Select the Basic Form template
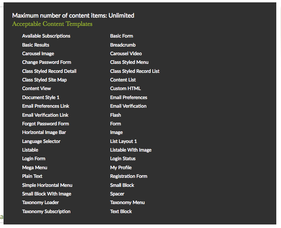The image size is (281, 228). 121,36
